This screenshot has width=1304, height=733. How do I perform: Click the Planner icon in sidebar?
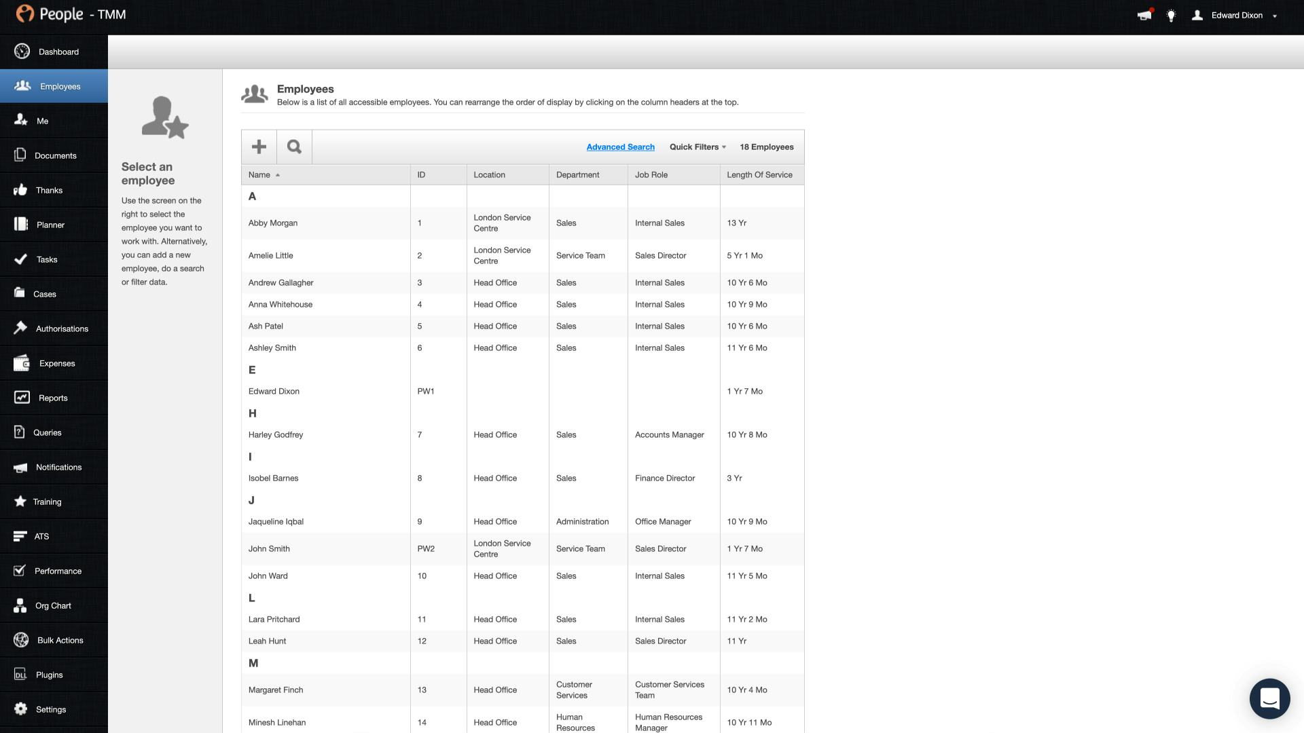coord(21,225)
